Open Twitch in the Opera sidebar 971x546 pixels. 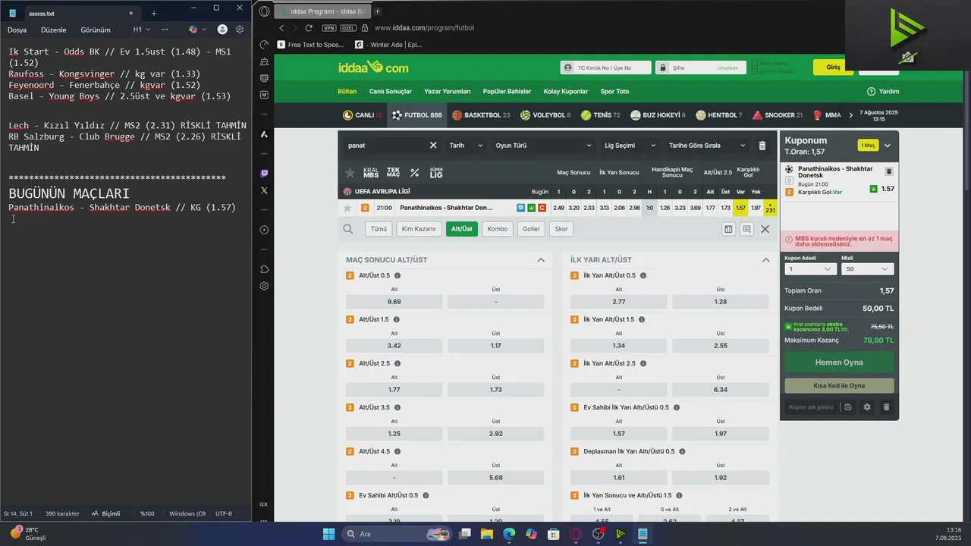point(264,174)
